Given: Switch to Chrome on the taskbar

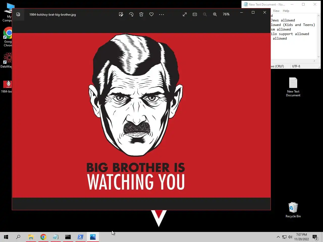Looking at the screenshot, I should point(43,237).
